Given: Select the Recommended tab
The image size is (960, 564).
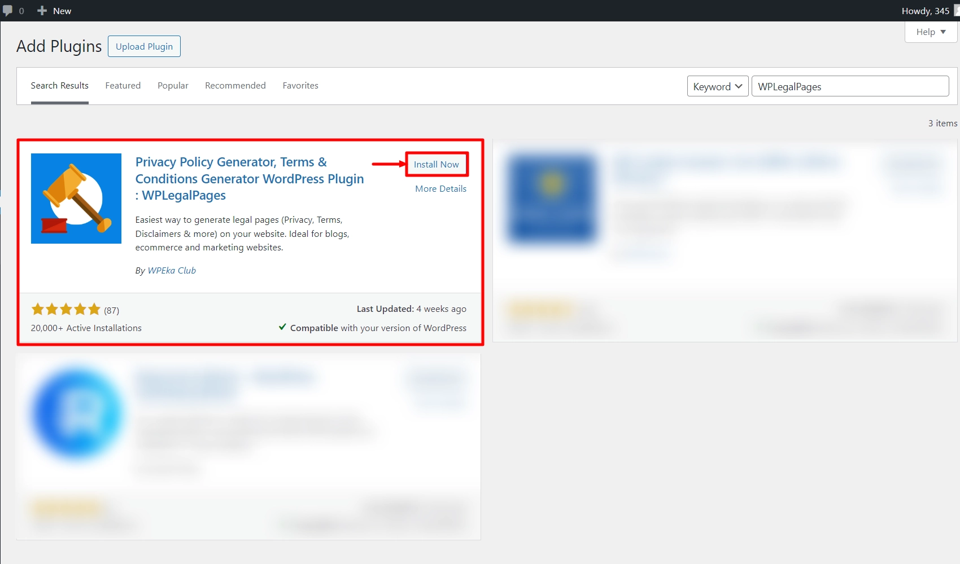Looking at the screenshot, I should coord(235,85).
